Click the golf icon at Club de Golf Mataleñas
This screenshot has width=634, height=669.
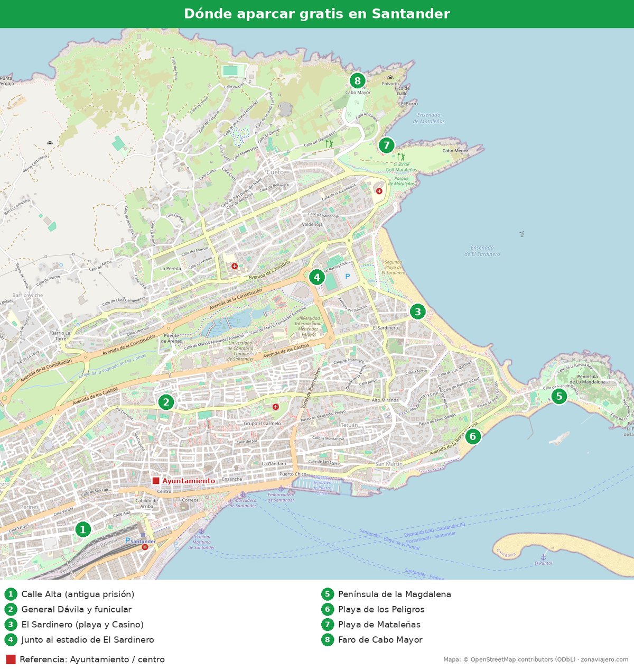401,157
